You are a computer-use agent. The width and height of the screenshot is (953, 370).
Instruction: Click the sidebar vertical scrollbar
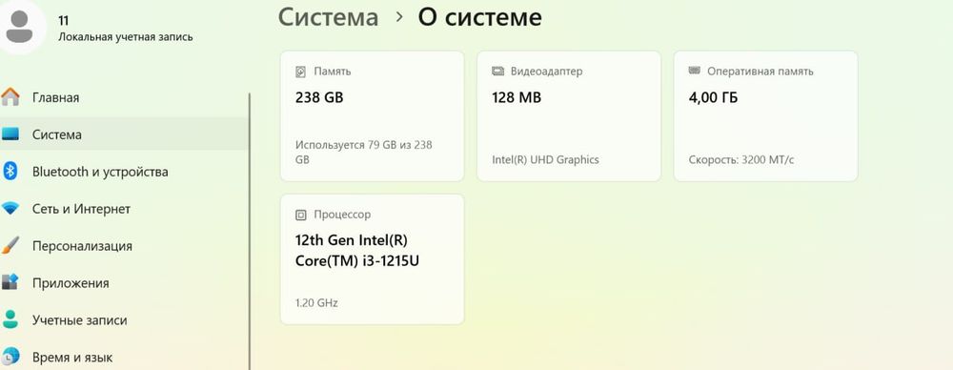(x=250, y=231)
